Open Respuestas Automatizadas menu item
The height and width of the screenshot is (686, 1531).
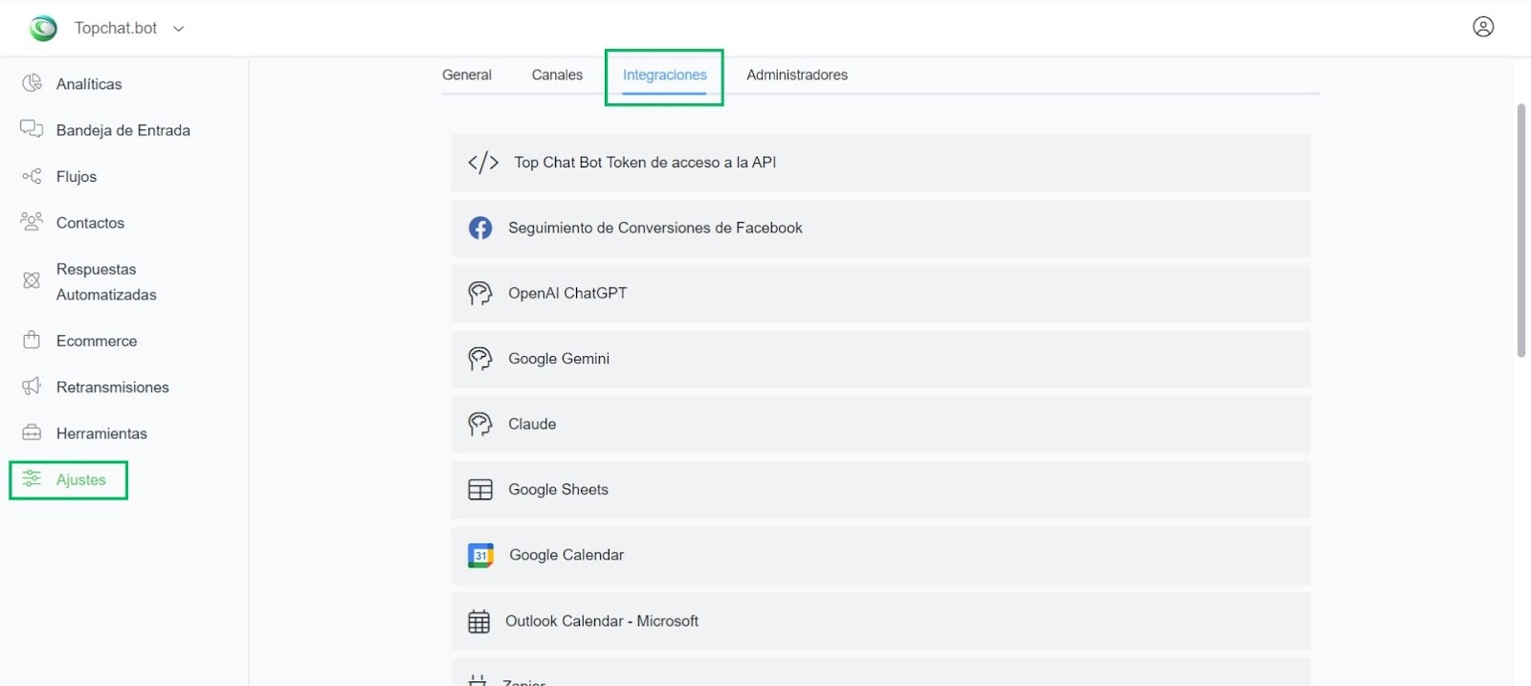(106, 281)
